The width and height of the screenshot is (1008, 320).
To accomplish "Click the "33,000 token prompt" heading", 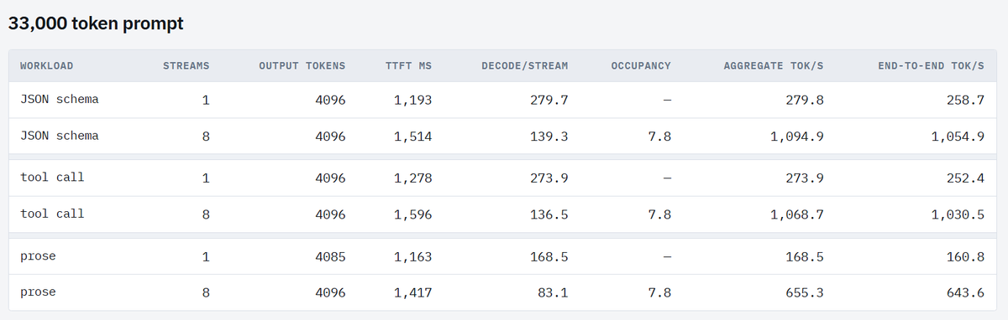I will click(96, 23).
